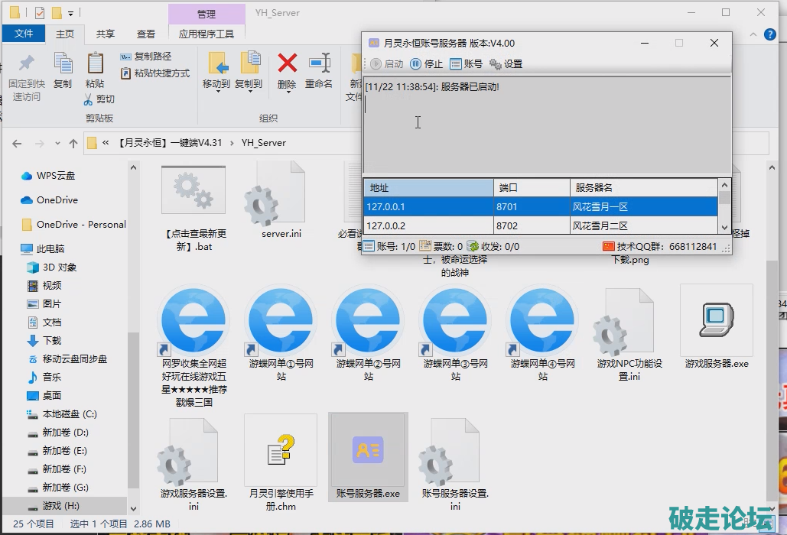Viewport: 787px width, 535px height.
Task: Expand the 复制到 (copy to) dropdown
Action: pos(249,90)
